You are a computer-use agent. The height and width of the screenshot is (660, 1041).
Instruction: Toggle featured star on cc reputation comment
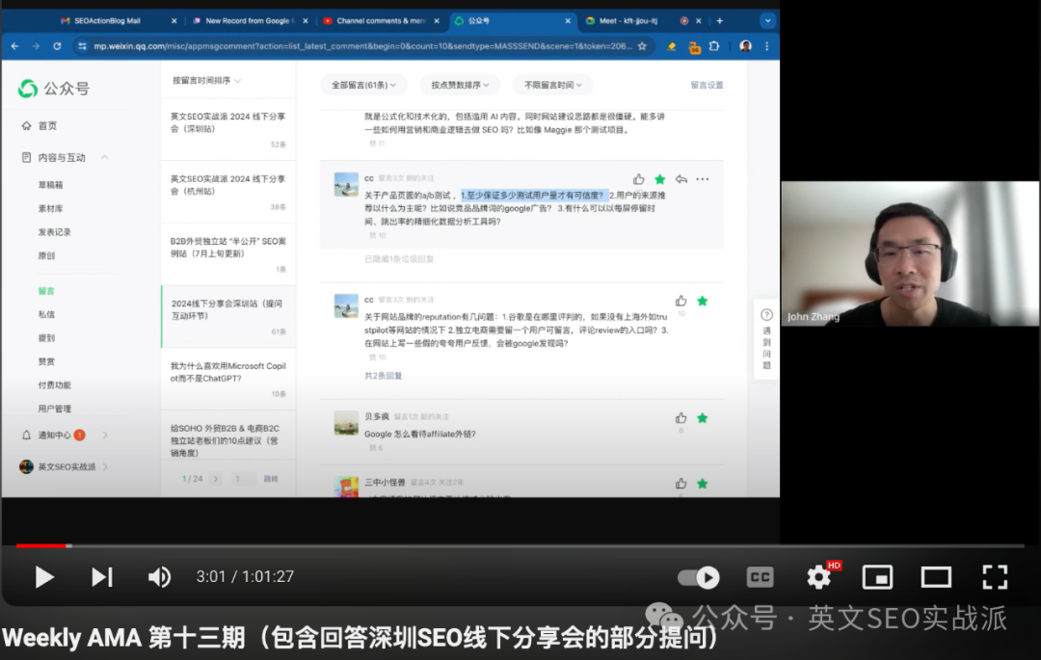pos(703,302)
